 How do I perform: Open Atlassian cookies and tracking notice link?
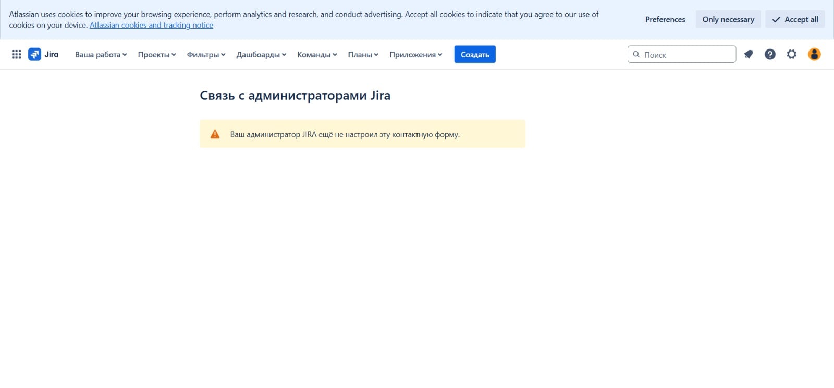[151, 25]
